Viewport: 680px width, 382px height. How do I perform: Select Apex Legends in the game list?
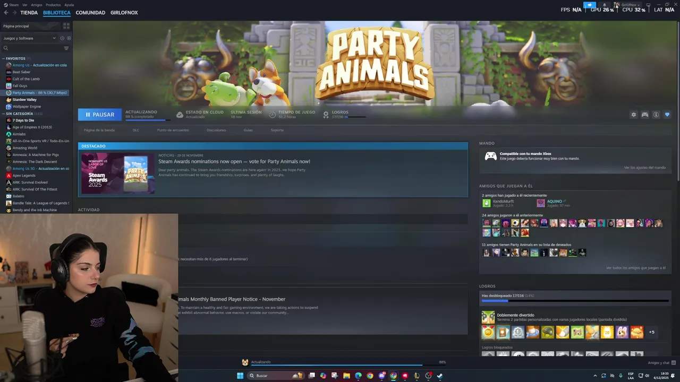tap(24, 176)
